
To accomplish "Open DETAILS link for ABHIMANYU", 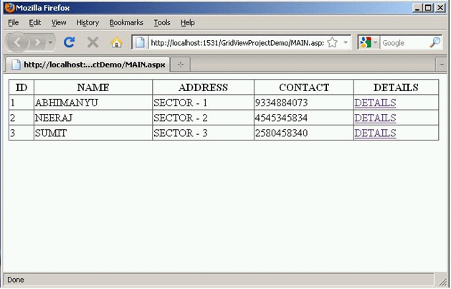I will click(375, 103).
